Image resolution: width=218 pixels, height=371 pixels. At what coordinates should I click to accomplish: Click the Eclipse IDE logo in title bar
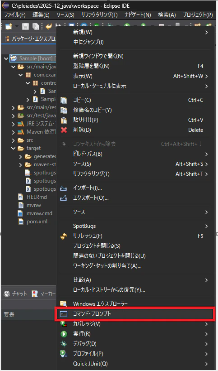point(6,5)
